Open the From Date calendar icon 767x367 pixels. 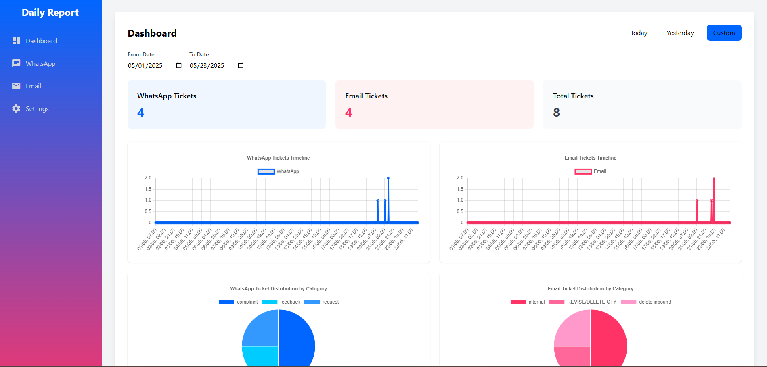click(178, 65)
